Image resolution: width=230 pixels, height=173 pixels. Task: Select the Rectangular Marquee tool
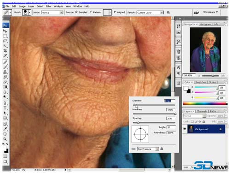point(5,36)
